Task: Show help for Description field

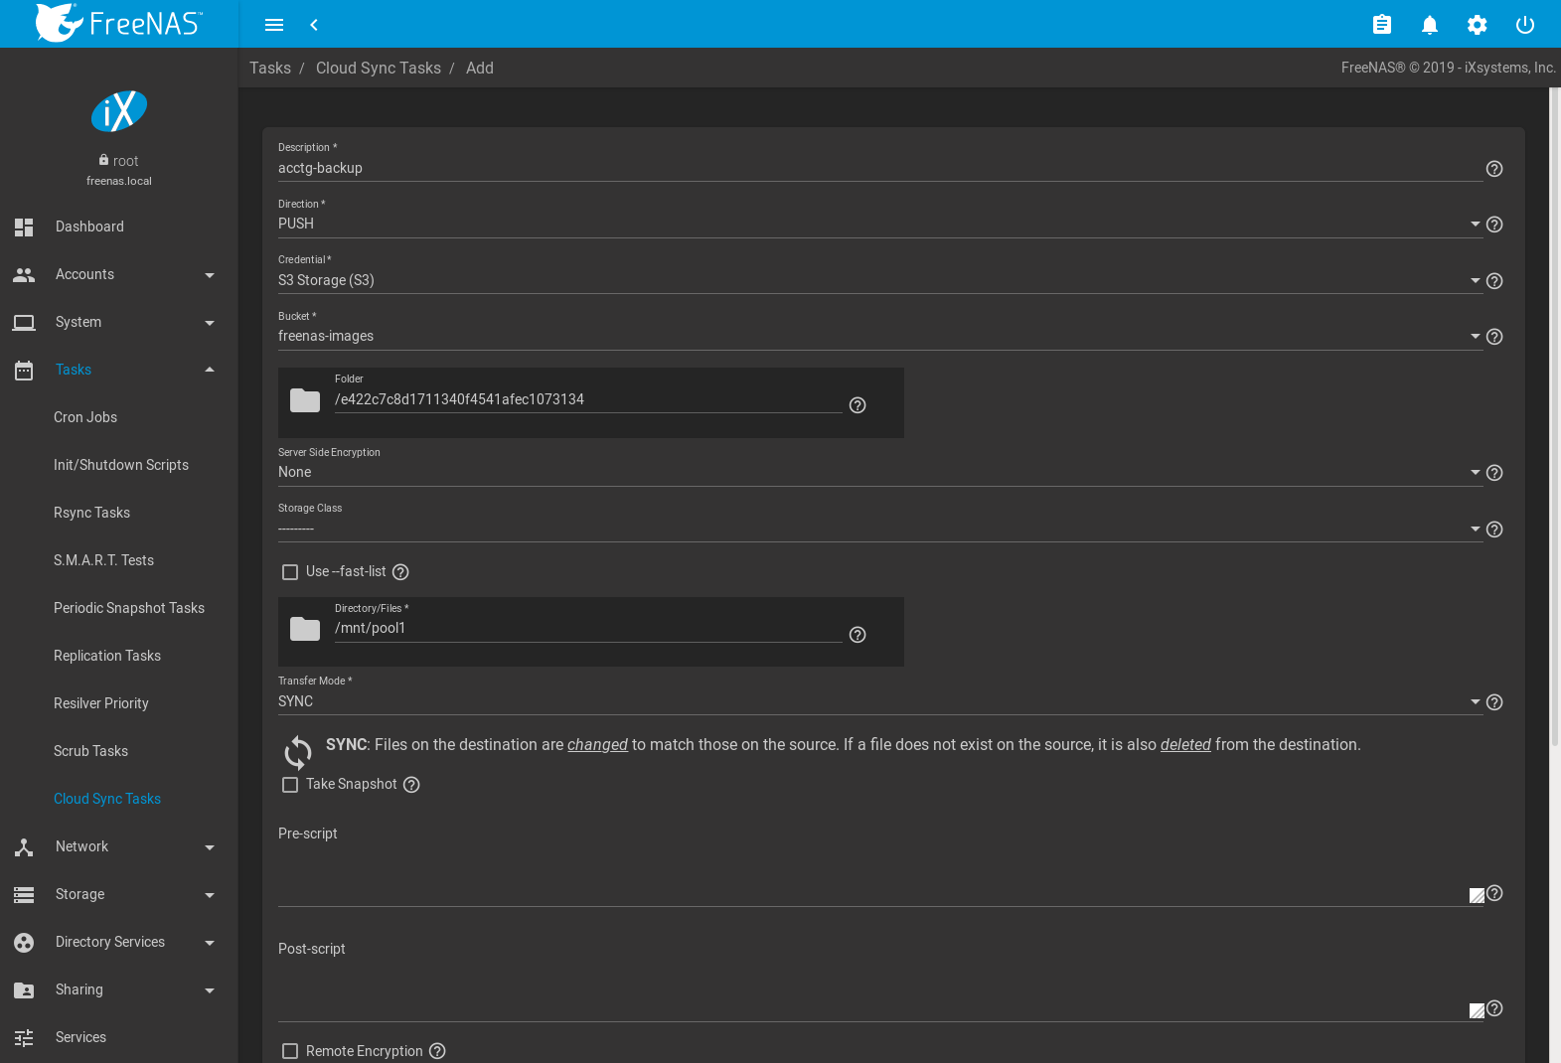Action: [x=1494, y=169]
